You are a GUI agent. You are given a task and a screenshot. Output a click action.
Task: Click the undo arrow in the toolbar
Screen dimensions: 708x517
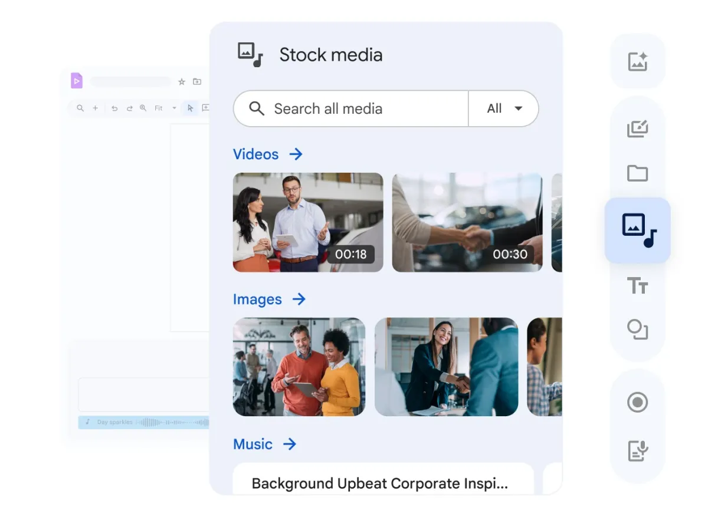[x=114, y=108]
